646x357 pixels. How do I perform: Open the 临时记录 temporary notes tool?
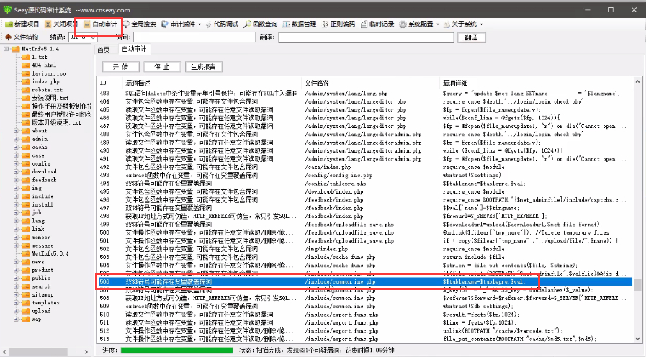(x=377, y=24)
